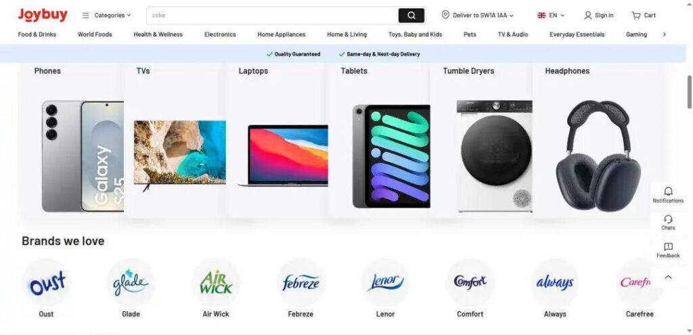This screenshot has height=335, width=693.
Task: Go to Food & Drinks category
Action: pyautogui.click(x=37, y=35)
